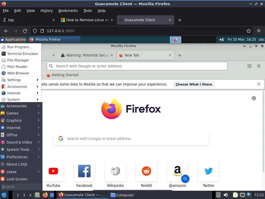Viewport: 265px width, 199px height.
Task: Open History menu
Action: click(x=47, y=11)
